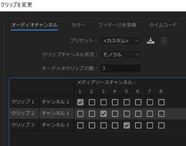Open the オーディオチャンネル tab
The image size is (186, 146).
point(34,25)
